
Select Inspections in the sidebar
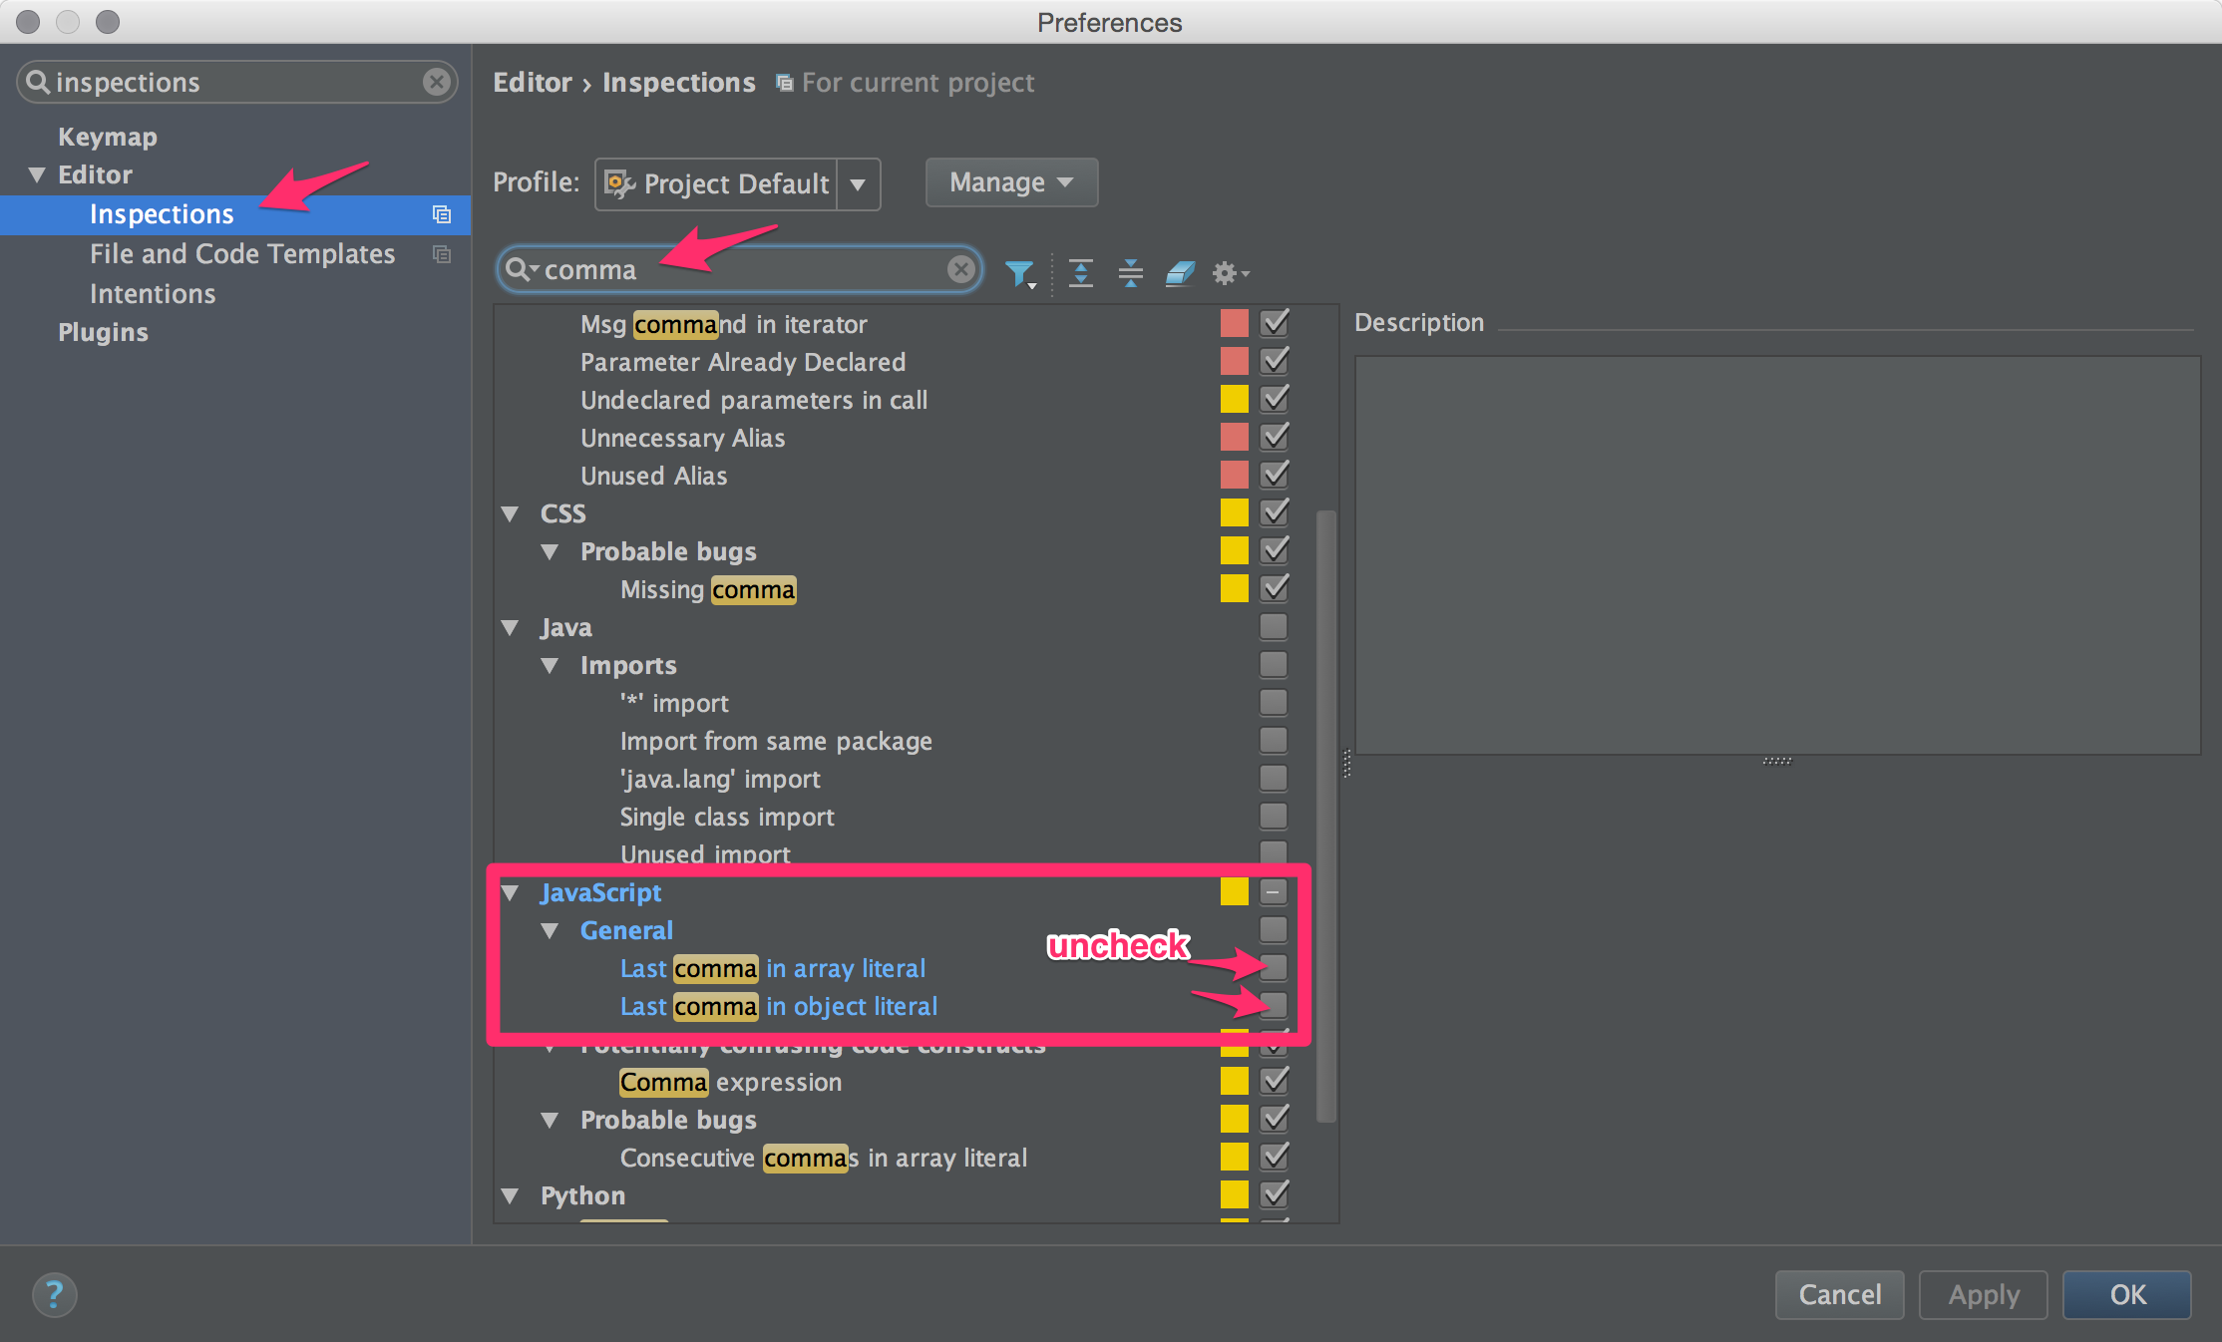(x=235, y=214)
